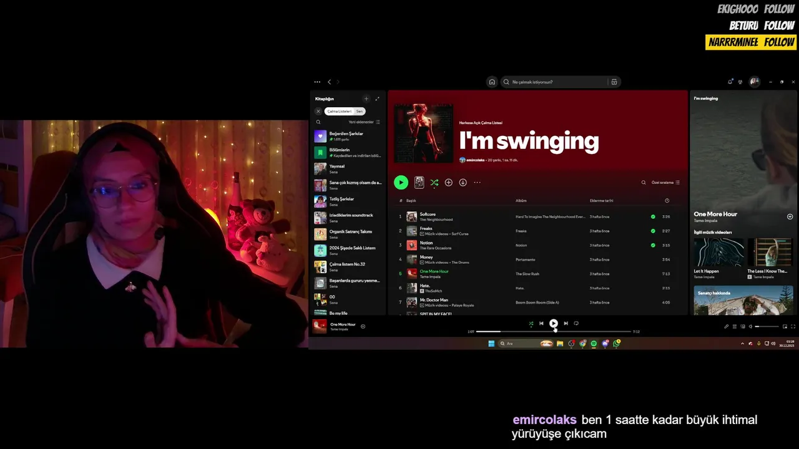The height and width of the screenshot is (449, 799).
Task: Seek on the song progress bar
Action: (x=553, y=332)
